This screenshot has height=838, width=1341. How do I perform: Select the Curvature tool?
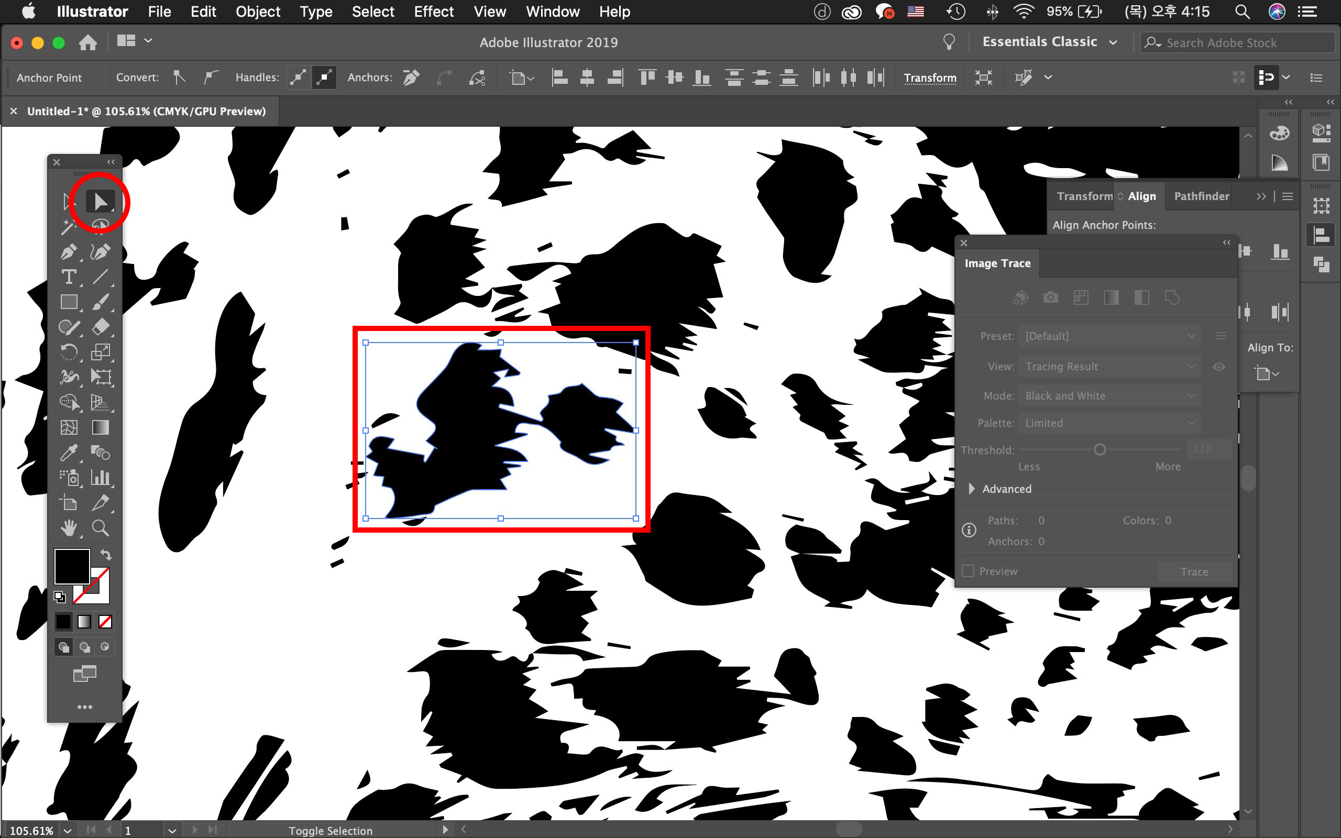pos(101,251)
